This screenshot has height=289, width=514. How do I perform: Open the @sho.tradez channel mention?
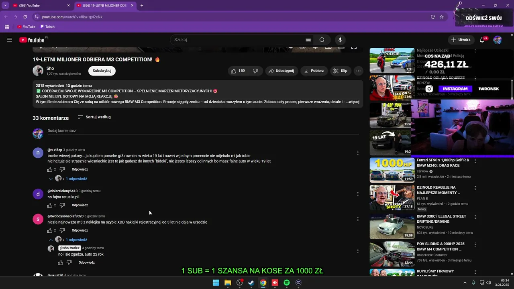coord(70,248)
